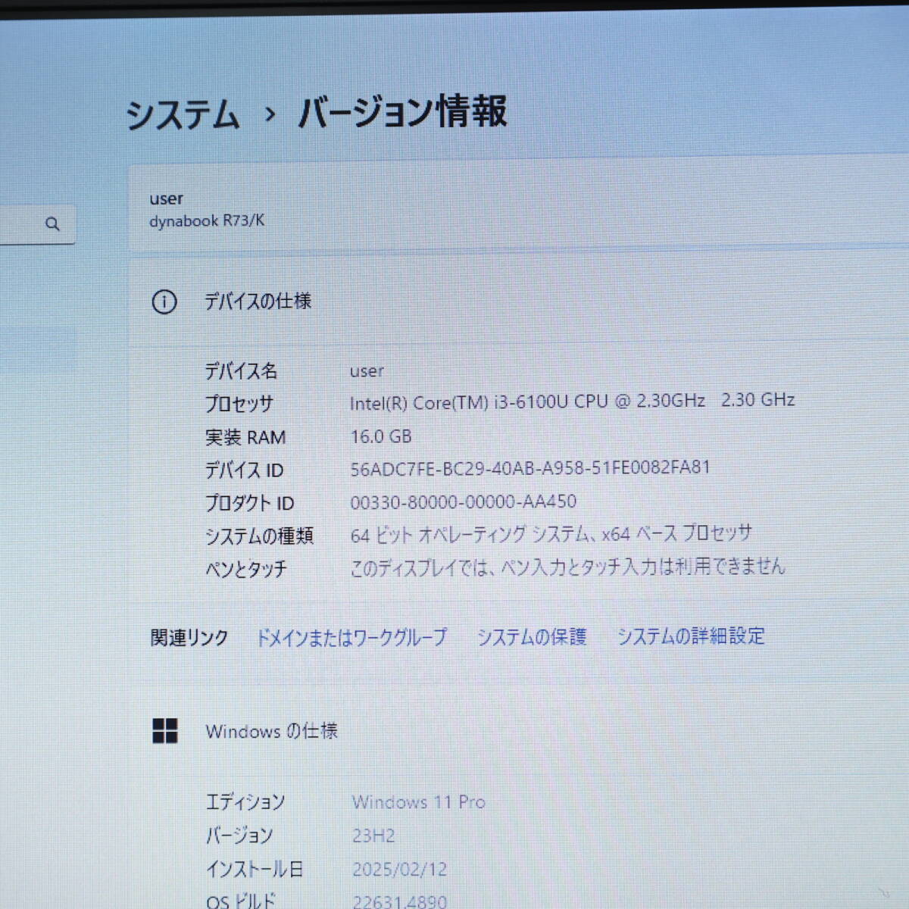The image size is (909, 909).
Task: Click the プロセッサ label
Action: click(x=239, y=405)
